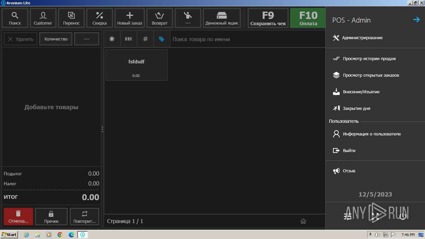Select the Aronium taskbar button
This screenshot has width=425, height=239.
tap(83, 235)
